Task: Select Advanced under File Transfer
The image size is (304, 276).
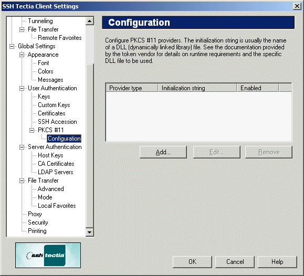Action: [51, 189]
